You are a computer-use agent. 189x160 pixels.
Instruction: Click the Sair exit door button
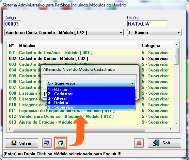pyautogui.click(x=164, y=143)
